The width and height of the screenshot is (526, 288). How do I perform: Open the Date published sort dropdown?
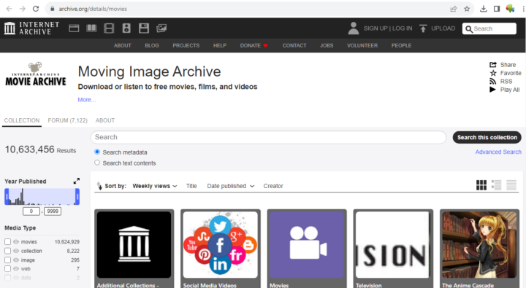click(231, 186)
